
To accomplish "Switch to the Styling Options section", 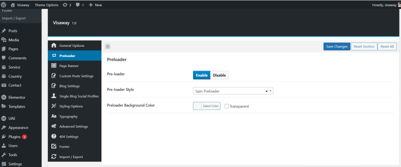I will [71, 106].
